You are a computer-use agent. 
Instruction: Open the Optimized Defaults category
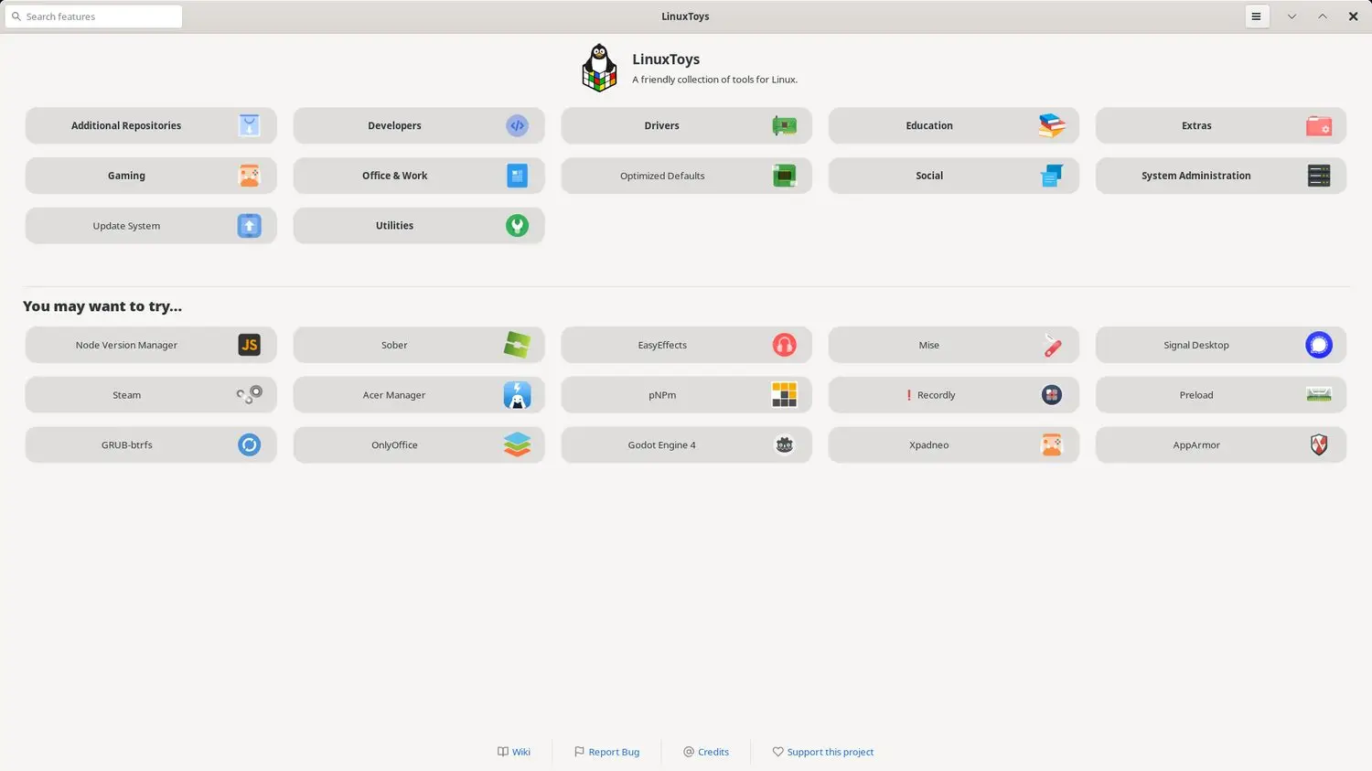(686, 176)
